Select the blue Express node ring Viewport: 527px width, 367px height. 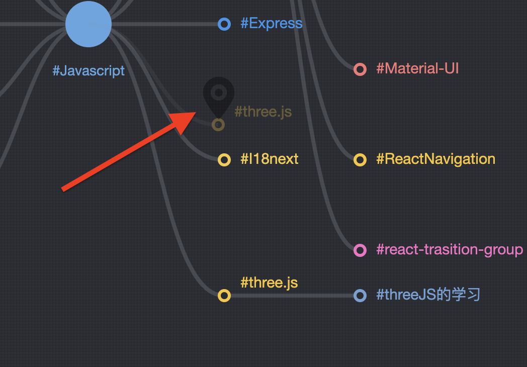224,24
